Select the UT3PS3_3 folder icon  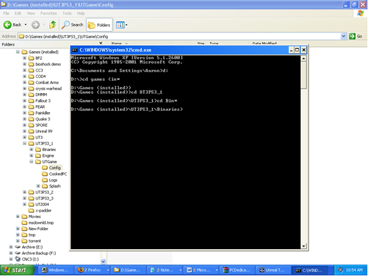pos(31,198)
